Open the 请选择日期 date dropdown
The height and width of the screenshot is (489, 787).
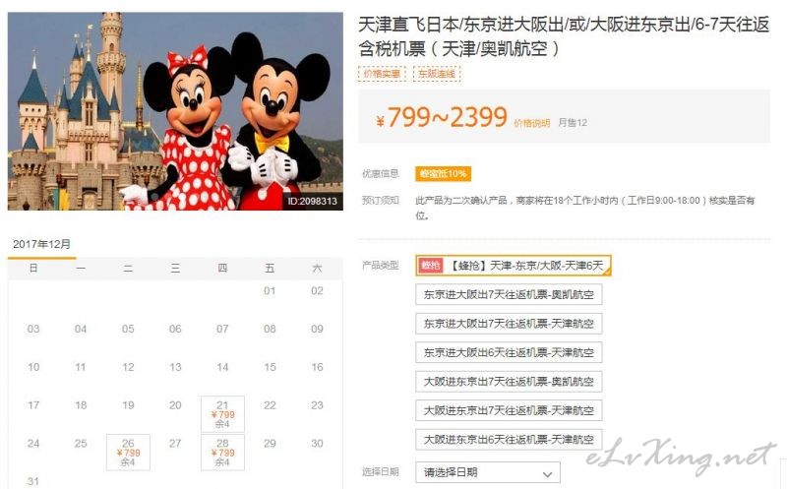pyautogui.click(x=487, y=472)
